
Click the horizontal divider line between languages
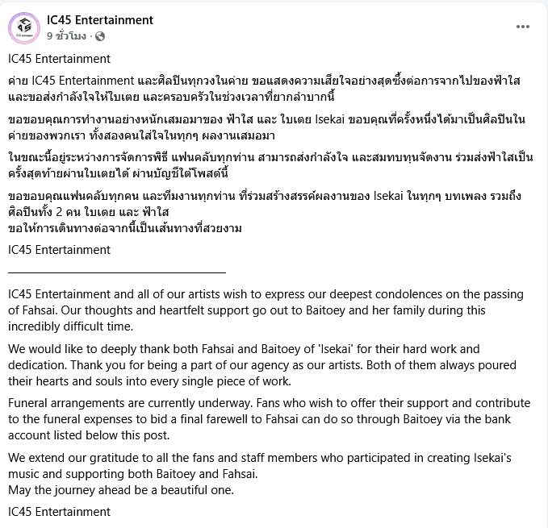pos(117,272)
